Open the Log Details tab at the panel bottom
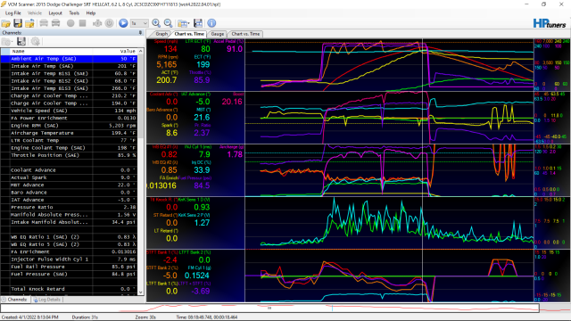 pos(46,300)
